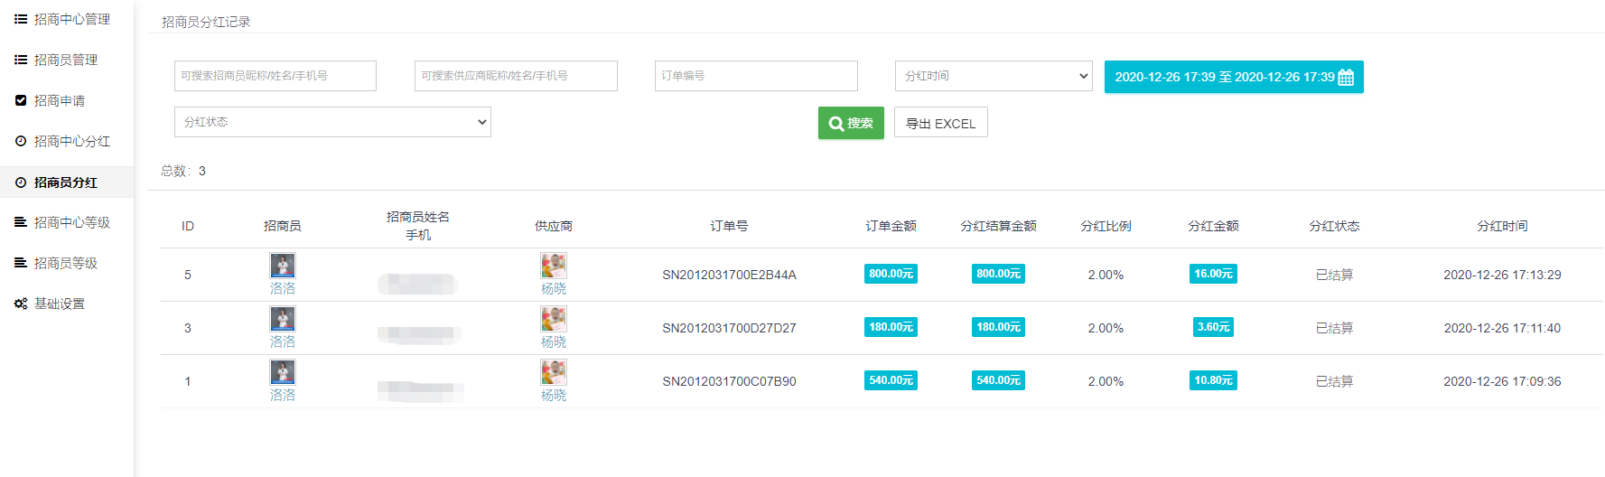Click 洛洛 link in row SN2012031700C07B90
This screenshot has height=477, width=1605.
[x=283, y=396]
